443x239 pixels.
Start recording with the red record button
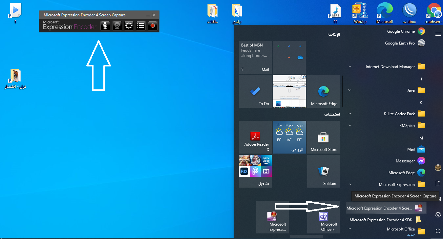[x=153, y=26]
